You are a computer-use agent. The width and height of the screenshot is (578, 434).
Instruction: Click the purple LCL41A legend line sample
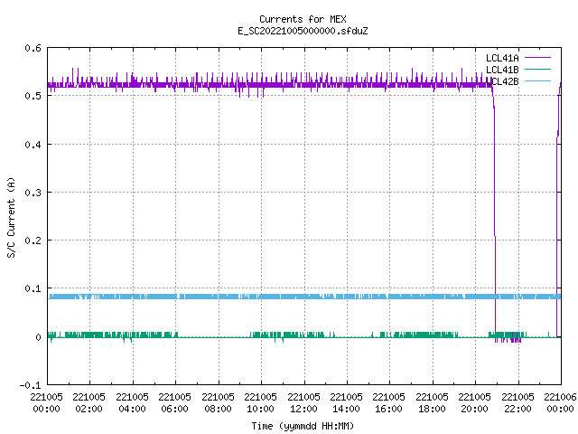click(x=537, y=58)
